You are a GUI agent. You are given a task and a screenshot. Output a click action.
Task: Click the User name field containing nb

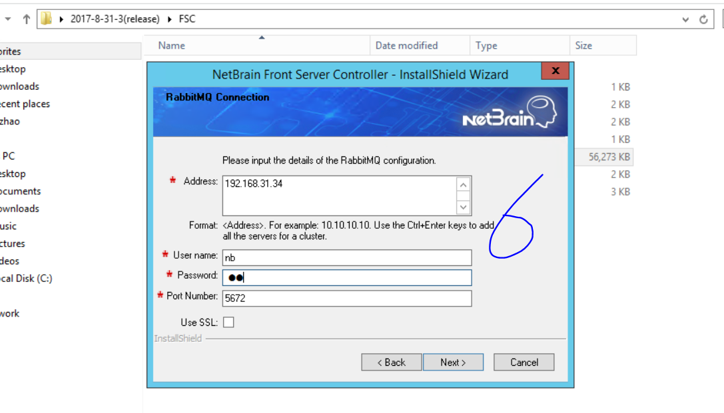coord(347,257)
